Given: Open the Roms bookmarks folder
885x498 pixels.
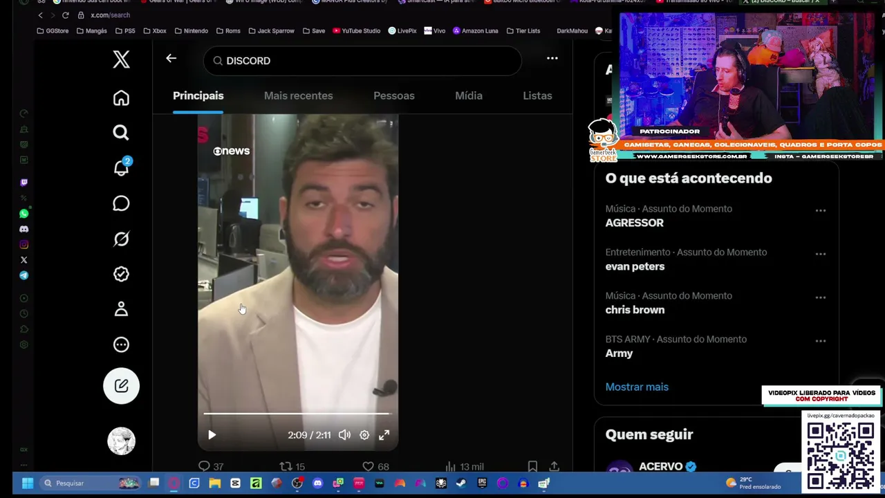Looking at the screenshot, I should point(228,31).
